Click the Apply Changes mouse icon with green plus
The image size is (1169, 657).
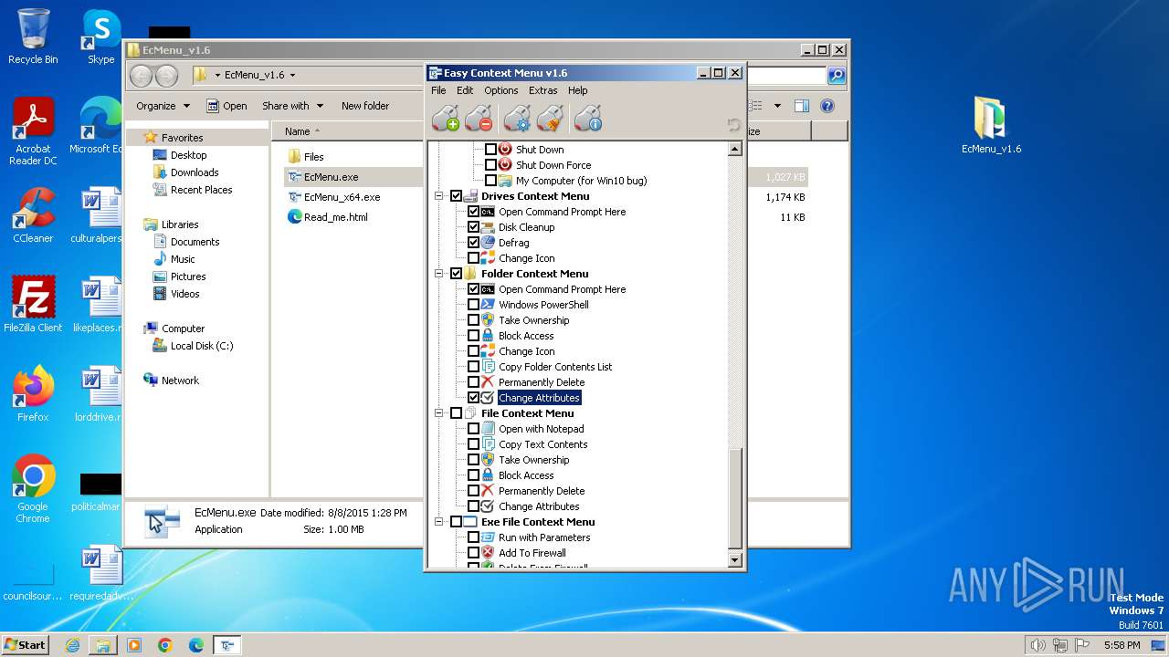point(446,119)
